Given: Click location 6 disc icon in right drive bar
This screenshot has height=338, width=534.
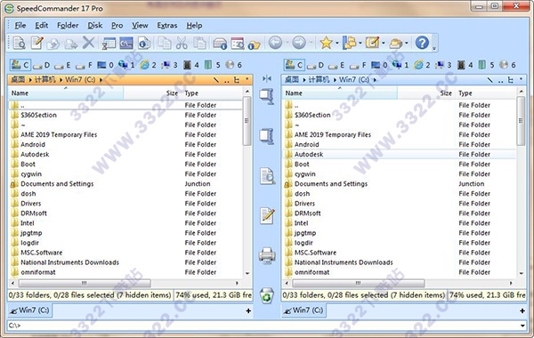Looking at the screenshot, I should click(508, 65).
